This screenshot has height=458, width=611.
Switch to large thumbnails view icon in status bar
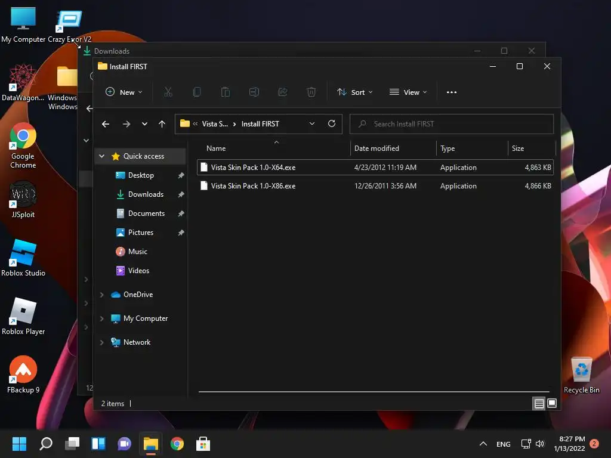pyautogui.click(x=552, y=403)
